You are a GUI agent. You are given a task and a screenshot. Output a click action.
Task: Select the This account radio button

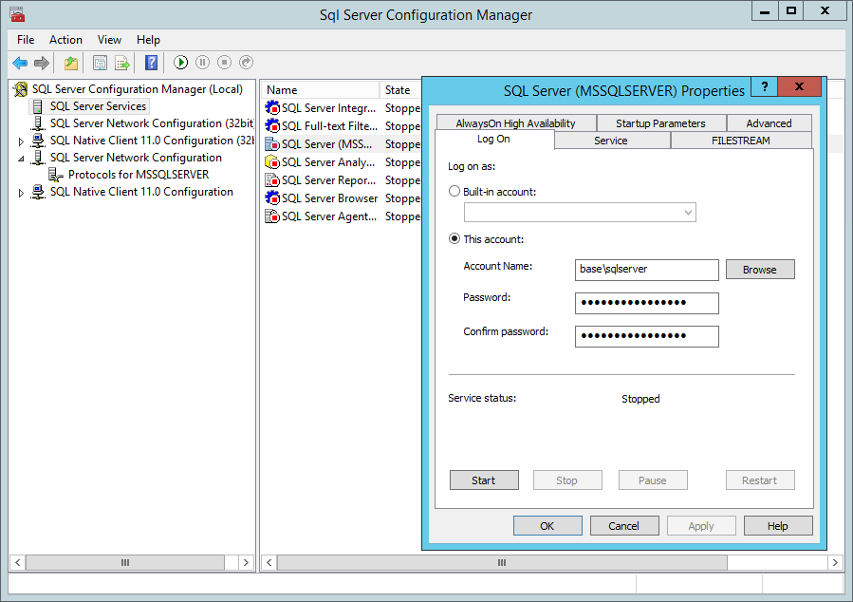coord(454,238)
